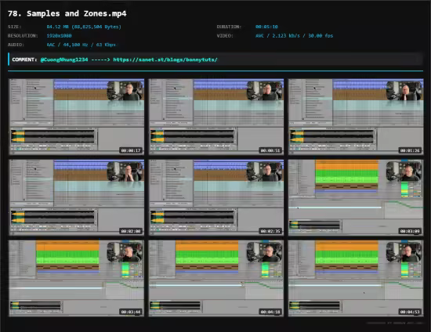The image size is (431, 332).
Task: Select the @CuongNhung1234 username in the comment
Action: pos(64,60)
